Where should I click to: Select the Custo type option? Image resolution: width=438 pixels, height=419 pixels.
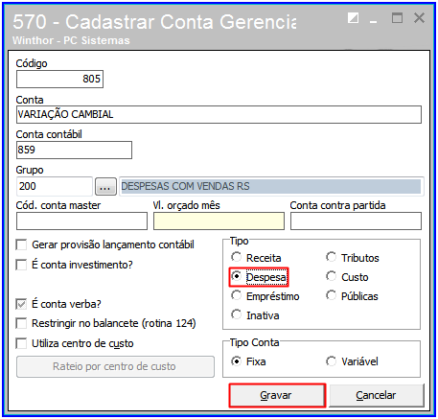332,276
